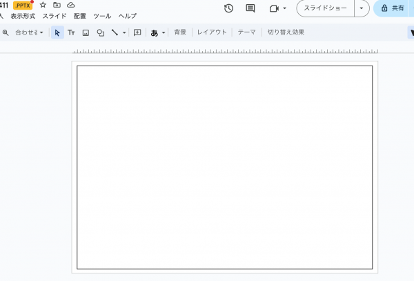Open the 合わせる zoom dropdown
This screenshot has width=414, height=281.
pyautogui.click(x=29, y=32)
